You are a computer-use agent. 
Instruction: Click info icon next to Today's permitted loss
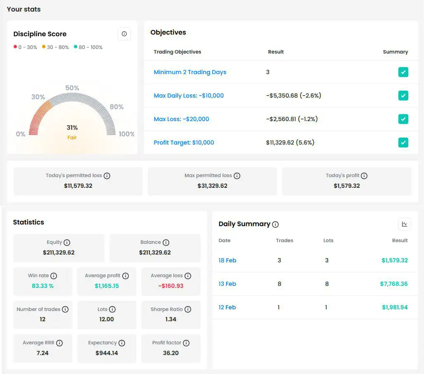pos(107,176)
